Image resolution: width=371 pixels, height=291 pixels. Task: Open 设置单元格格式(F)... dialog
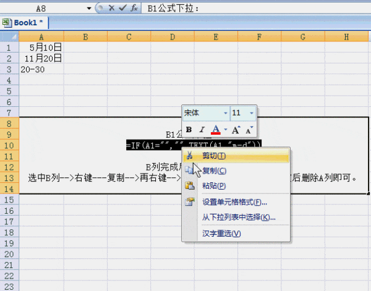tap(236, 202)
